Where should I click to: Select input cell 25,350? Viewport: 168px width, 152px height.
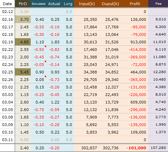[x=90, y=19]
